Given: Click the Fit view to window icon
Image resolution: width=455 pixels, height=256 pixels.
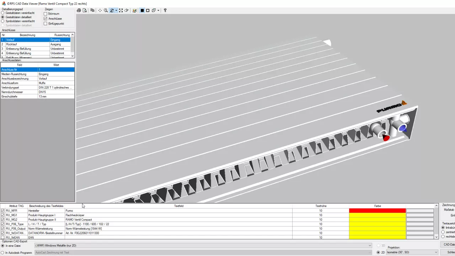Looking at the screenshot, I should 121,10.
